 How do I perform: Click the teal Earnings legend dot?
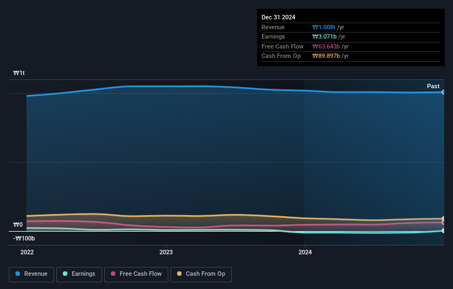click(65, 274)
